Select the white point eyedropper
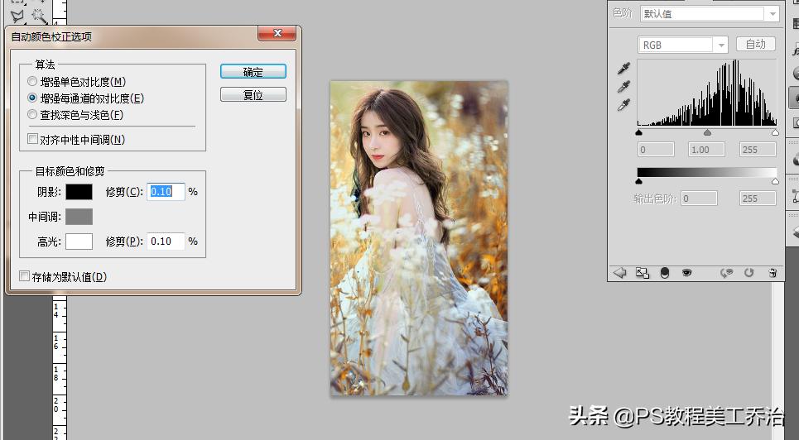Viewport: 799px width, 440px height. coord(624,105)
